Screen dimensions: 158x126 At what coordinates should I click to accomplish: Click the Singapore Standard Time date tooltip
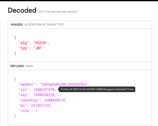point(97,89)
